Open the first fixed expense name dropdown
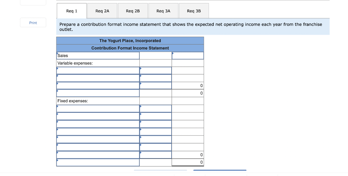The width and height of the screenshot is (348, 176). click(x=98, y=108)
